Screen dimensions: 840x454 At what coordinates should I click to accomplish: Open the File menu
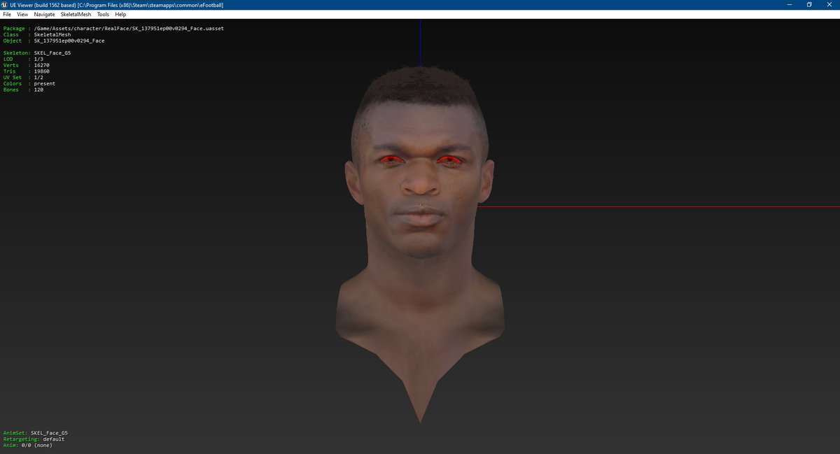click(8, 14)
